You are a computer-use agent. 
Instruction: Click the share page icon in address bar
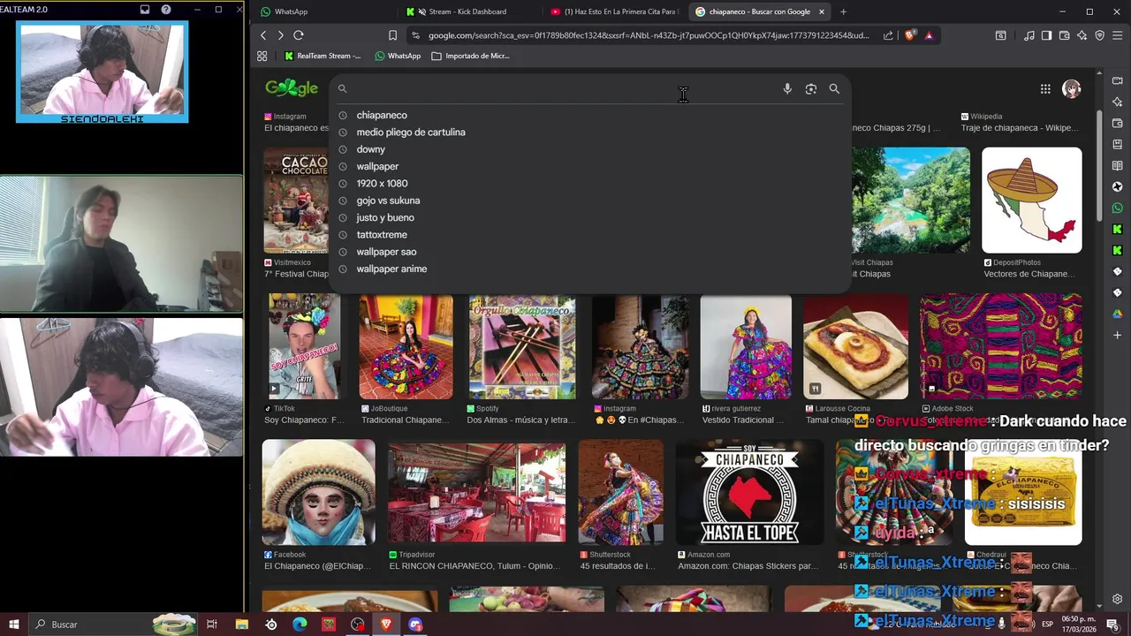[x=888, y=35]
